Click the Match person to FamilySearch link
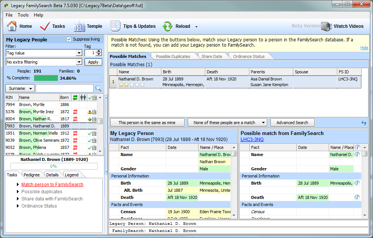 coord(52,185)
